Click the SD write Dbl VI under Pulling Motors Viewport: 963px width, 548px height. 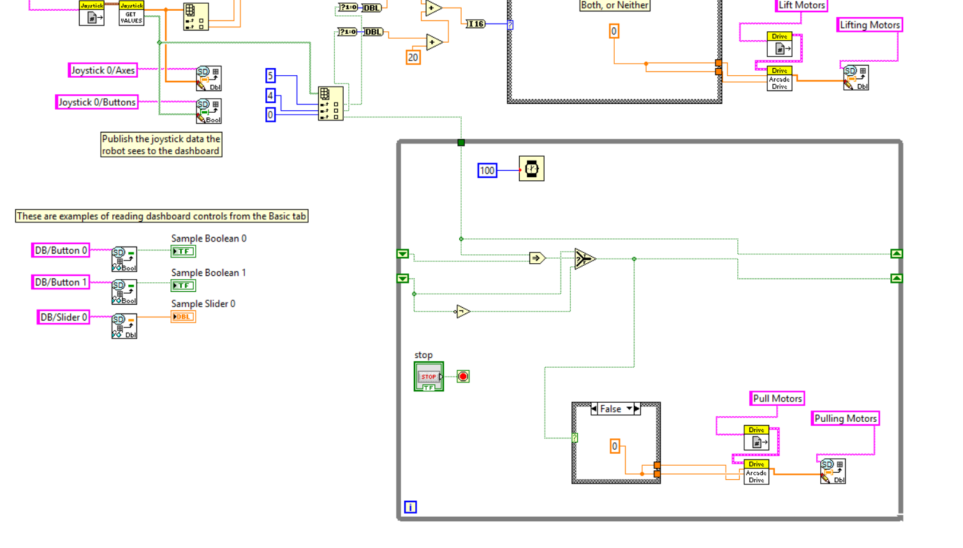833,472
